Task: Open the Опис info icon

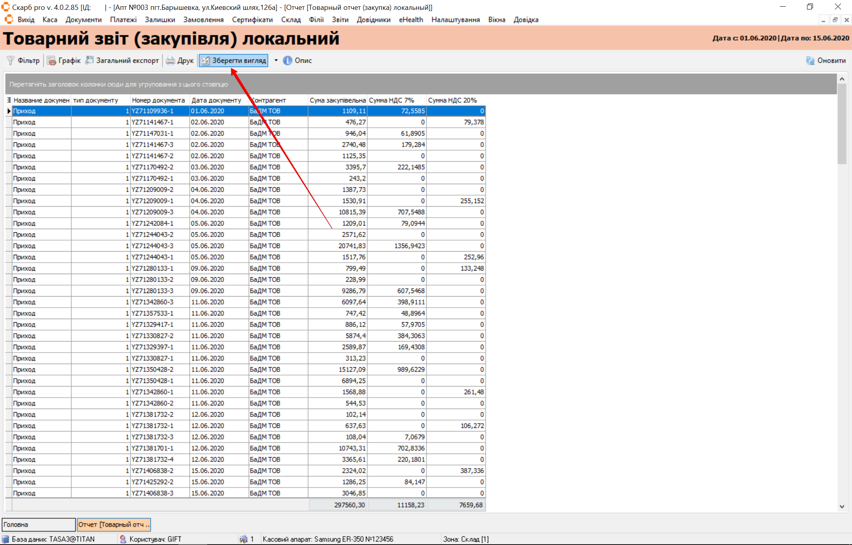Action: (x=288, y=60)
